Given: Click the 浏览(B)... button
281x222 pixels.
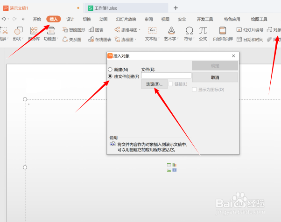Looking at the screenshot, I should coord(155,84).
